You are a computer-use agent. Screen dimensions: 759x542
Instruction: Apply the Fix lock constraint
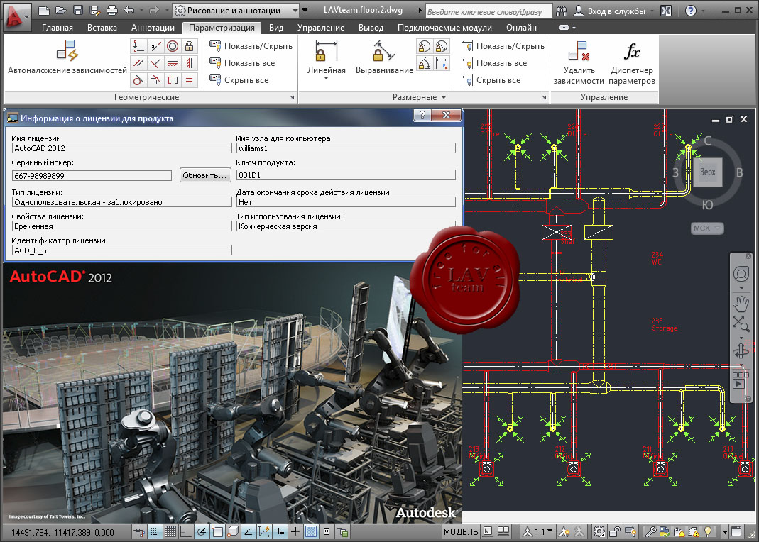(190, 46)
